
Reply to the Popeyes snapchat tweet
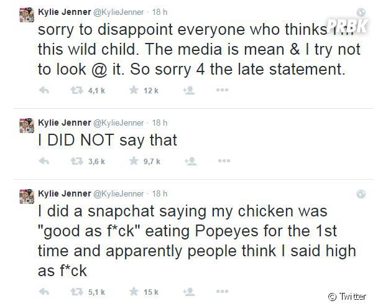coord(44,292)
